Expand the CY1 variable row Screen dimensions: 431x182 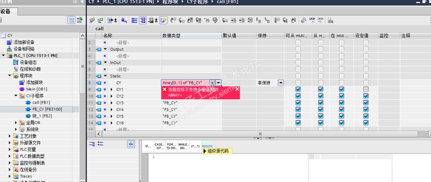click(x=111, y=89)
